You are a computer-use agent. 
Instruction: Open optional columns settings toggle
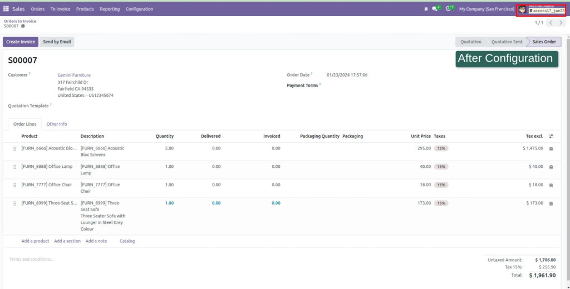coord(551,136)
